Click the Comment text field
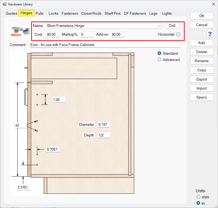 coord(105,45)
